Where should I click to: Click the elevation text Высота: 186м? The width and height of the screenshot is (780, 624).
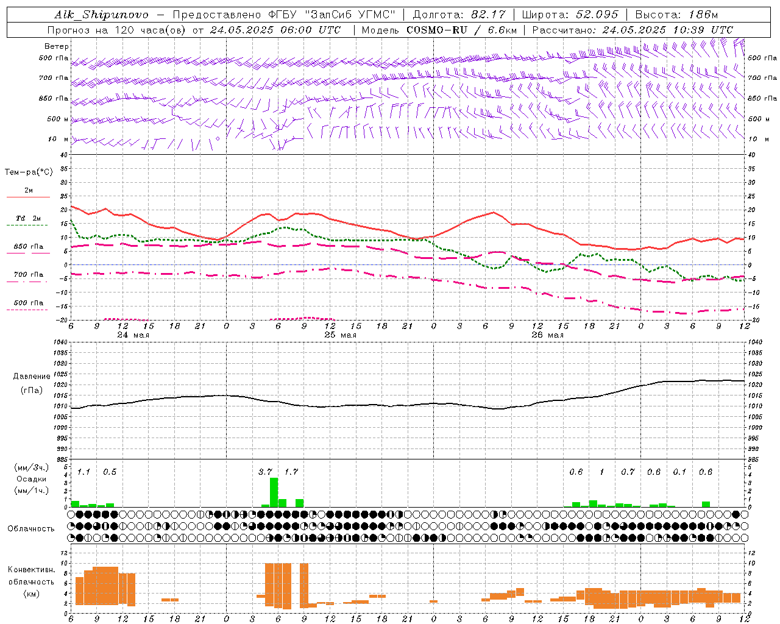click(x=676, y=15)
